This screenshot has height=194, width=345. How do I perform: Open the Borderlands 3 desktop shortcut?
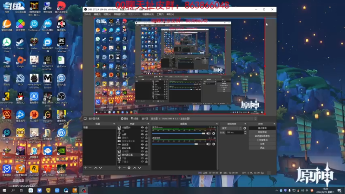[x=6, y=100]
